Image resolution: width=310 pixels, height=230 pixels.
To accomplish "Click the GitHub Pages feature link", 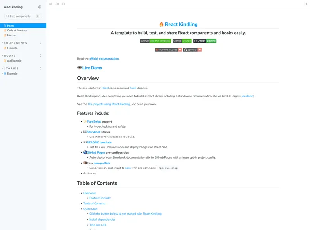I will click(96, 153).
